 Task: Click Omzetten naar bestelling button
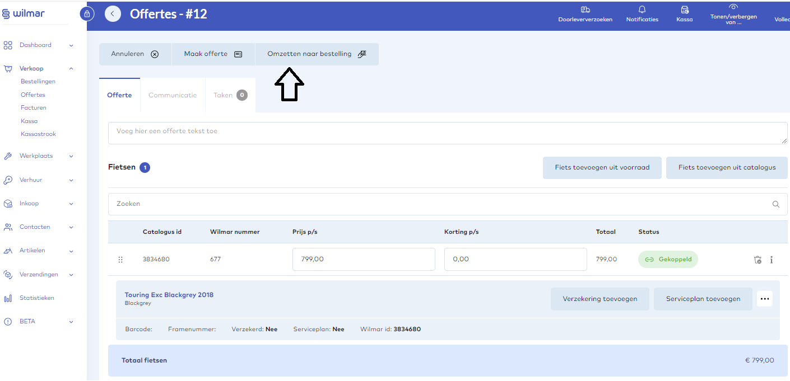[317, 54]
